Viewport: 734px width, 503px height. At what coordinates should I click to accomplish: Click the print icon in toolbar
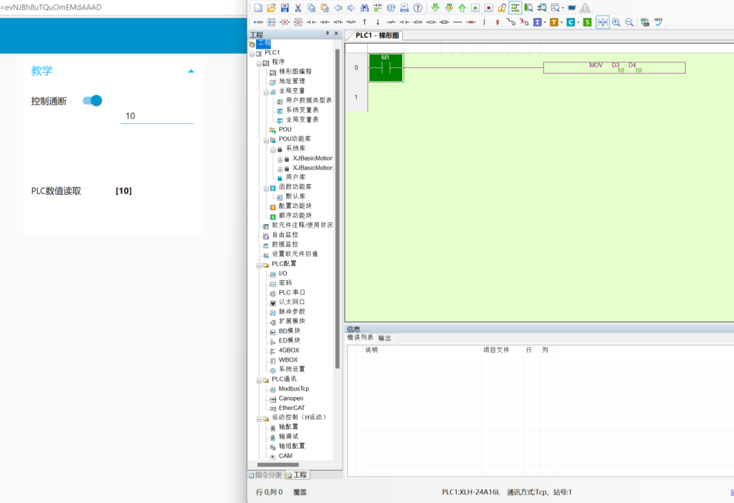tap(404, 7)
